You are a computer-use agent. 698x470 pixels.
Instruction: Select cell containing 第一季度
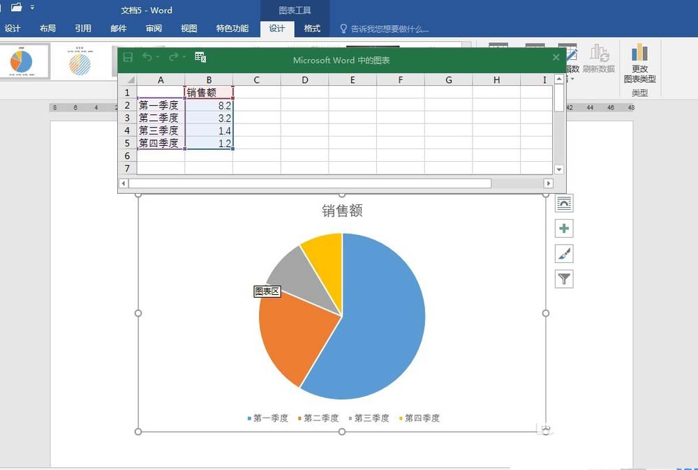161,105
